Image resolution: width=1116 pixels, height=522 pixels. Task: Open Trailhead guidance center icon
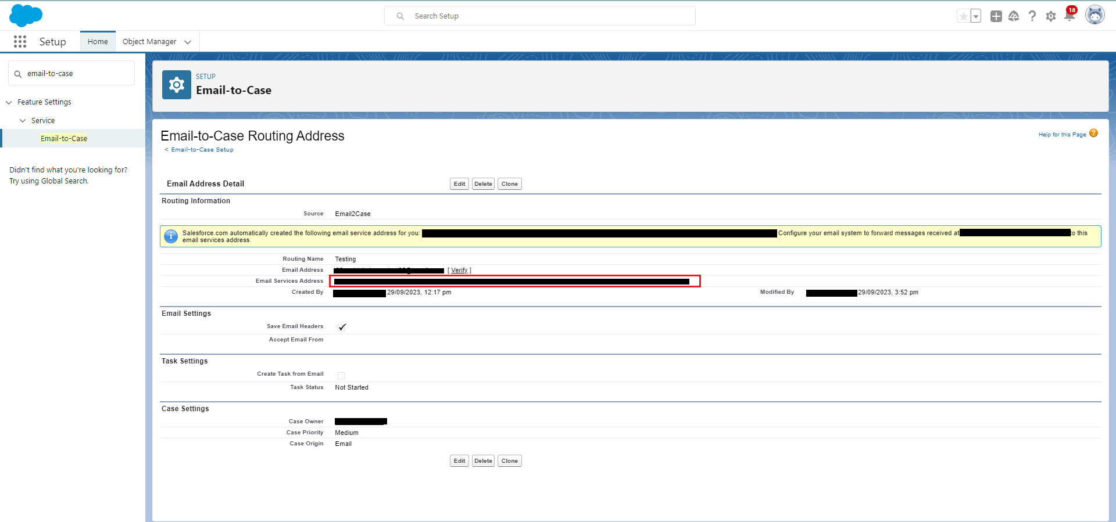click(1014, 16)
